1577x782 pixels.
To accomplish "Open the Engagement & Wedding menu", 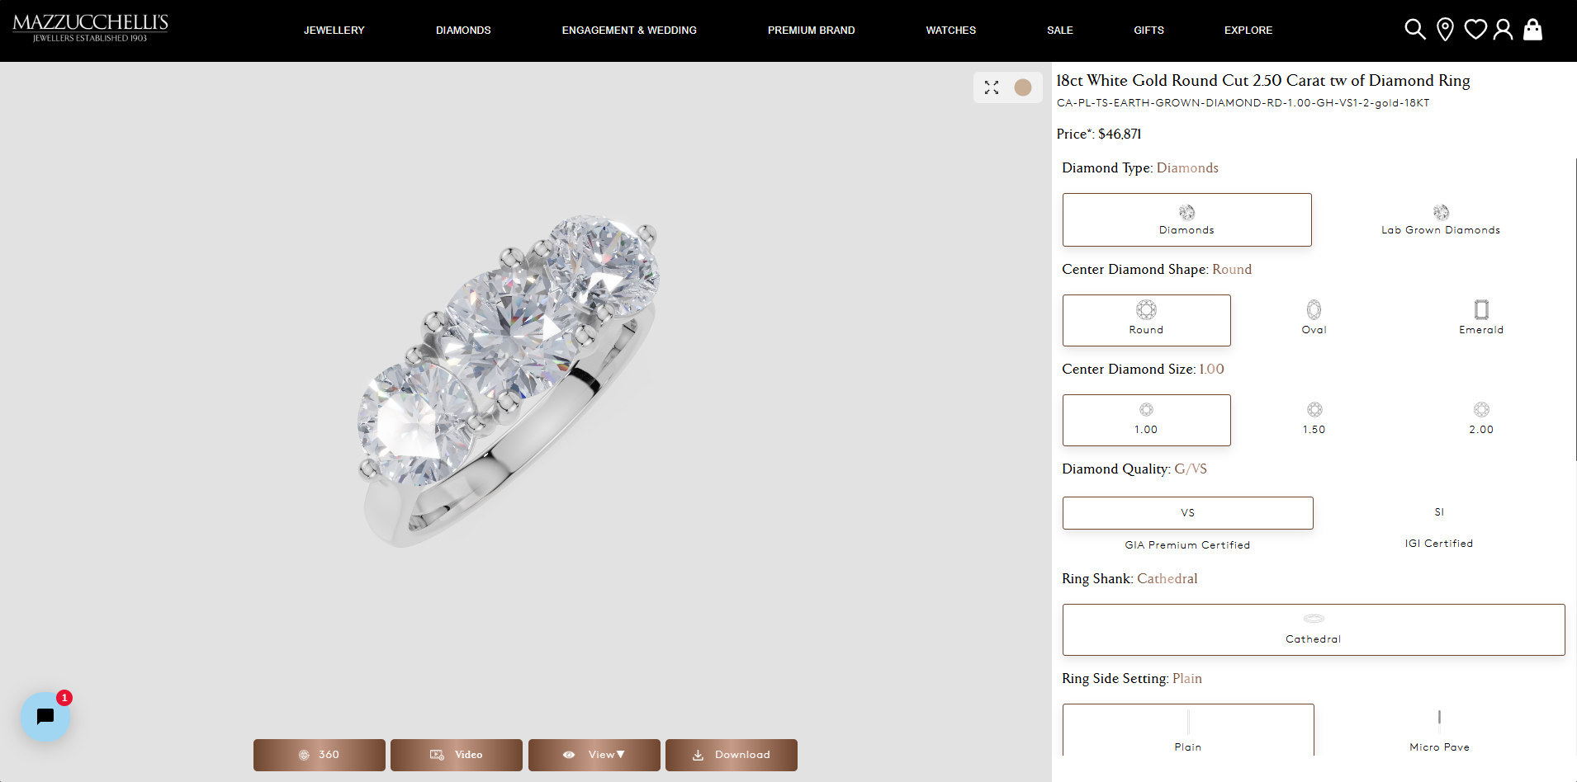I will (x=629, y=31).
